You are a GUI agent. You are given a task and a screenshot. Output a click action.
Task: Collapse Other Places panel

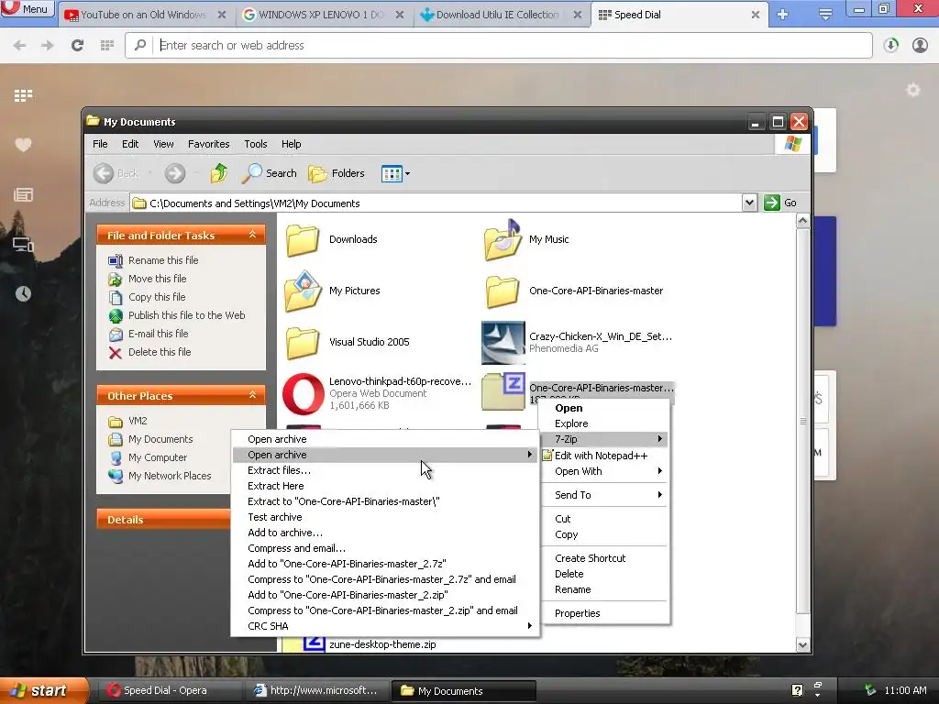pos(253,395)
